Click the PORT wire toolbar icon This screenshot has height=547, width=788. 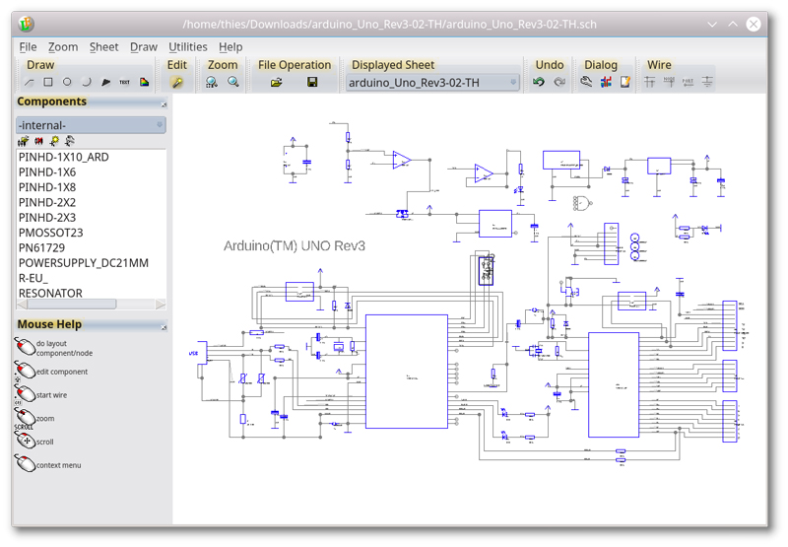point(688,82)
